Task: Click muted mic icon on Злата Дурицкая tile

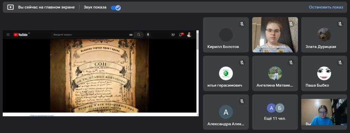Action: 340,24
